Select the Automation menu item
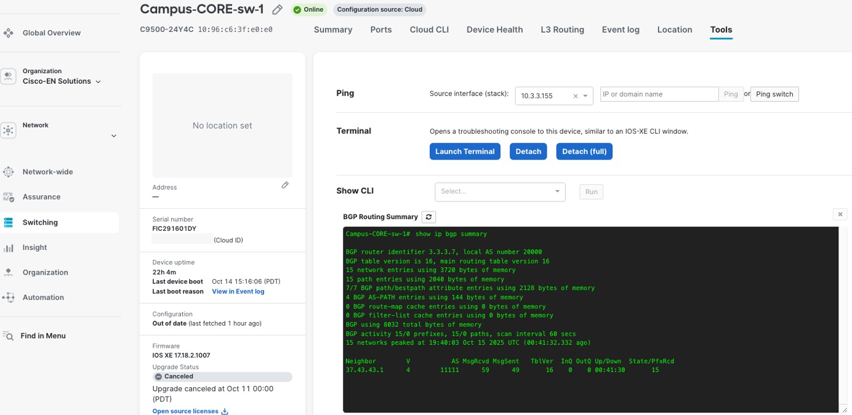This screenshot has width=852, height=415. click(x=43, y=297)
